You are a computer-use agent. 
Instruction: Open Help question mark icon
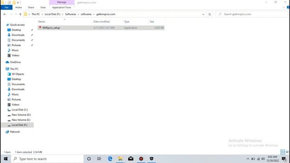pos(288,7)
